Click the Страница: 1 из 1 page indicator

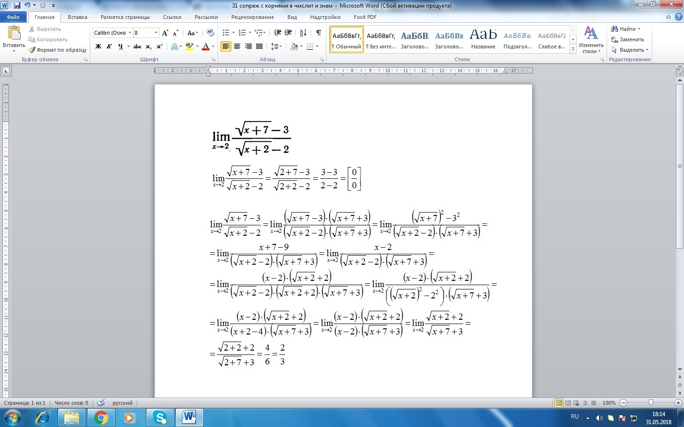pos(25,403)
